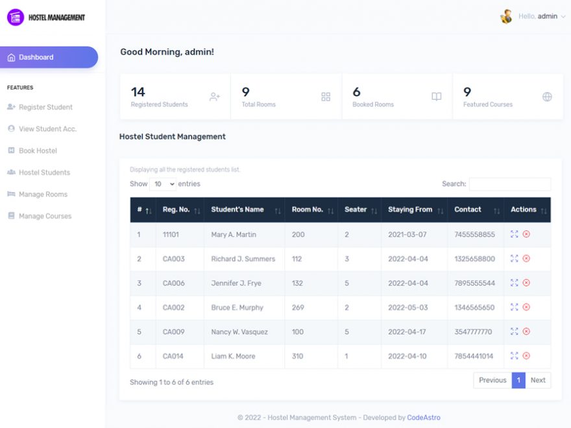The width and height of the screenshot is (571, 428).
Task: Click the Next pagination button
Action: [538, 380]
